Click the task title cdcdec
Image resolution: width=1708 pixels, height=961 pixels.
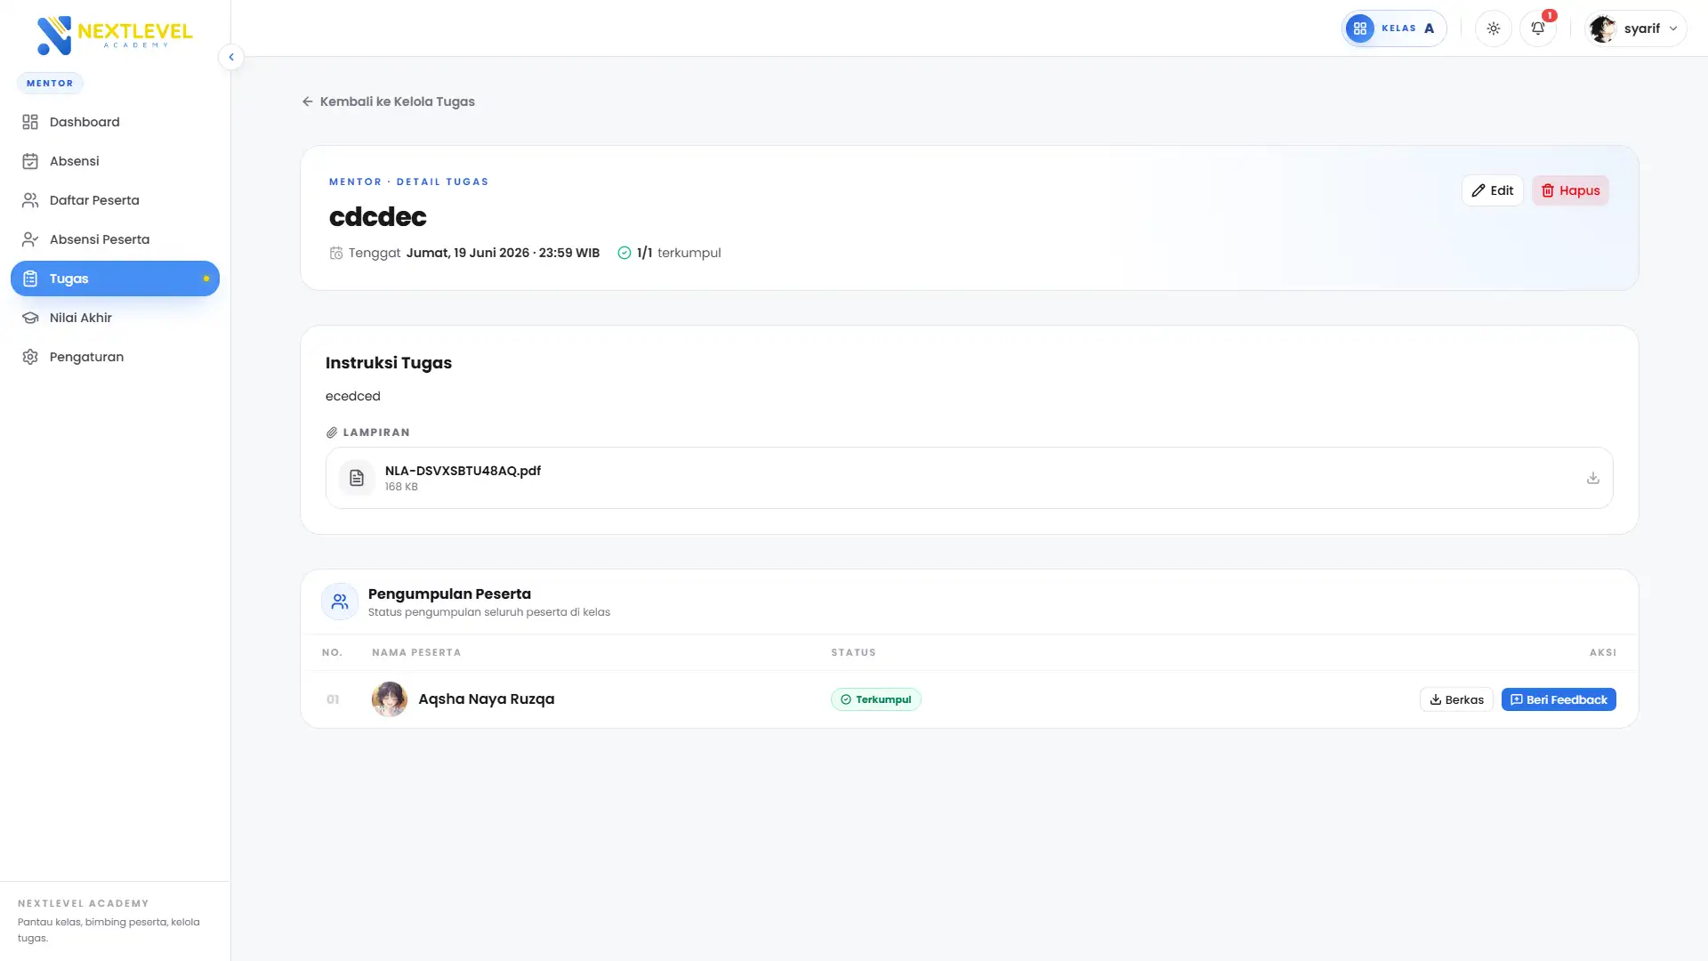tap(378, 216)
